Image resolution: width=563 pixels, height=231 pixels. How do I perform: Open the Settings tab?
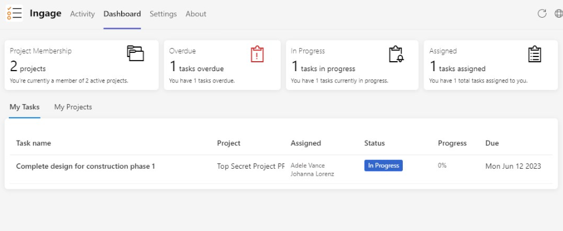(163, 14)
